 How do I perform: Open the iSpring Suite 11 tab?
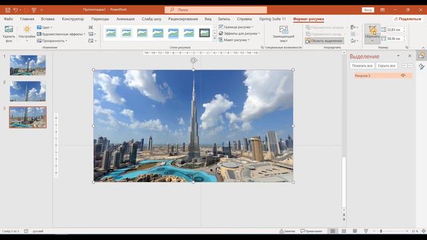(272, 19)
